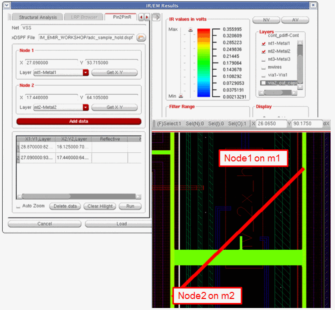Click the xDSPF File path field
The image size is (335, 310).
tap(86, 38)
